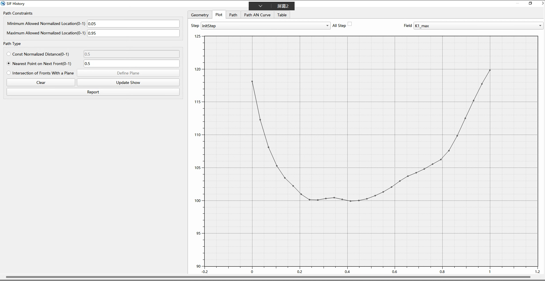Click the first curve data point at x equals 0
545x281 pixels.
pos(252,81)
